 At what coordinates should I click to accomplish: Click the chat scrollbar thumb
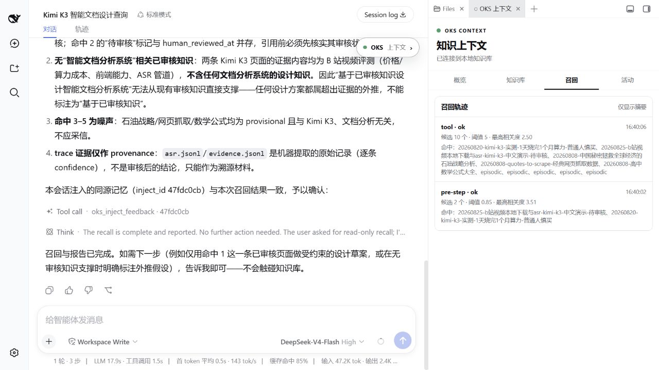[x=425, y=314]
